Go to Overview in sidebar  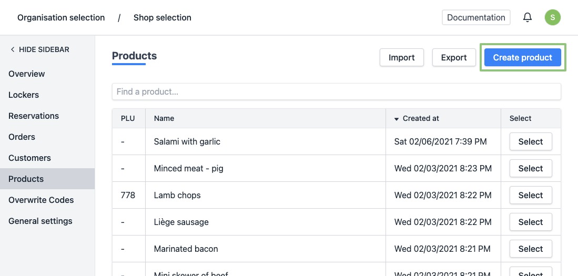tap(27, 74)
